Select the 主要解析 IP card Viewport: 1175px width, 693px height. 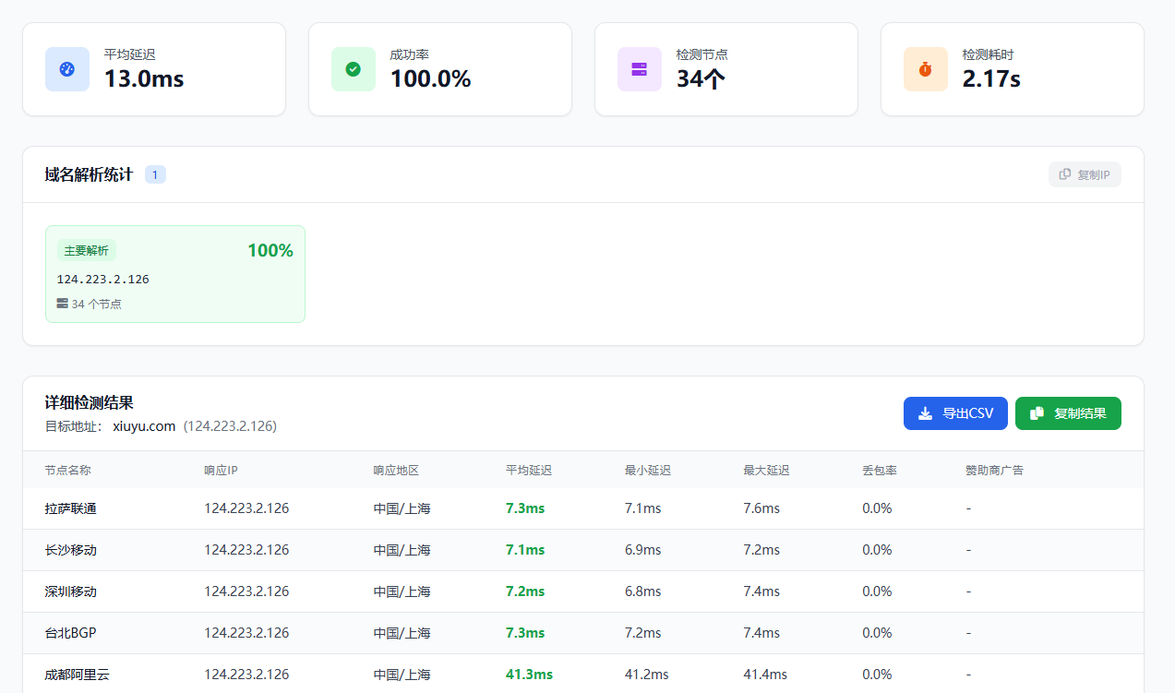(175, 274)
